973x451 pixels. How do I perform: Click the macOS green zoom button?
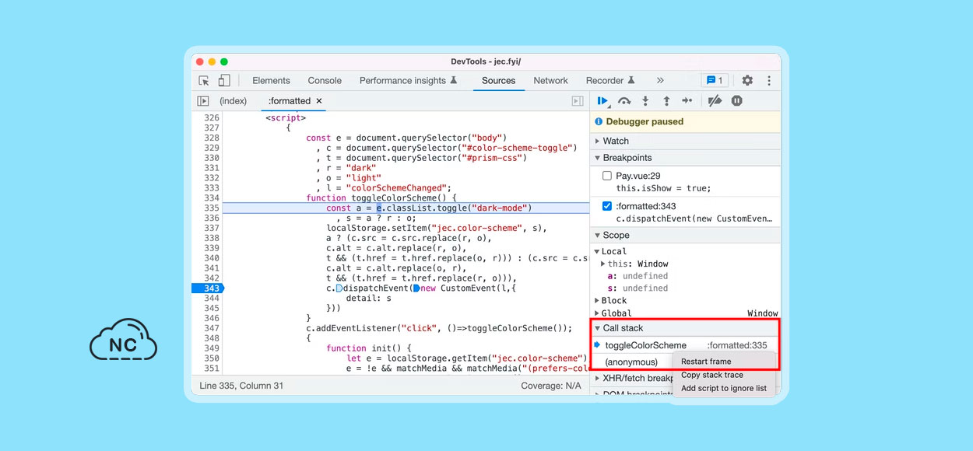[x=224, y=61]
